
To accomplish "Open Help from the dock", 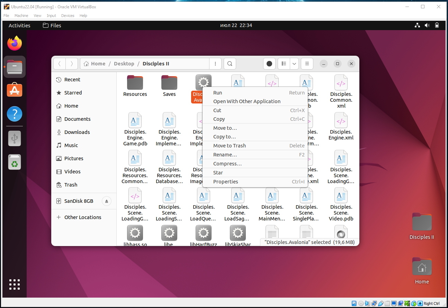I will (x=15, y=114).
